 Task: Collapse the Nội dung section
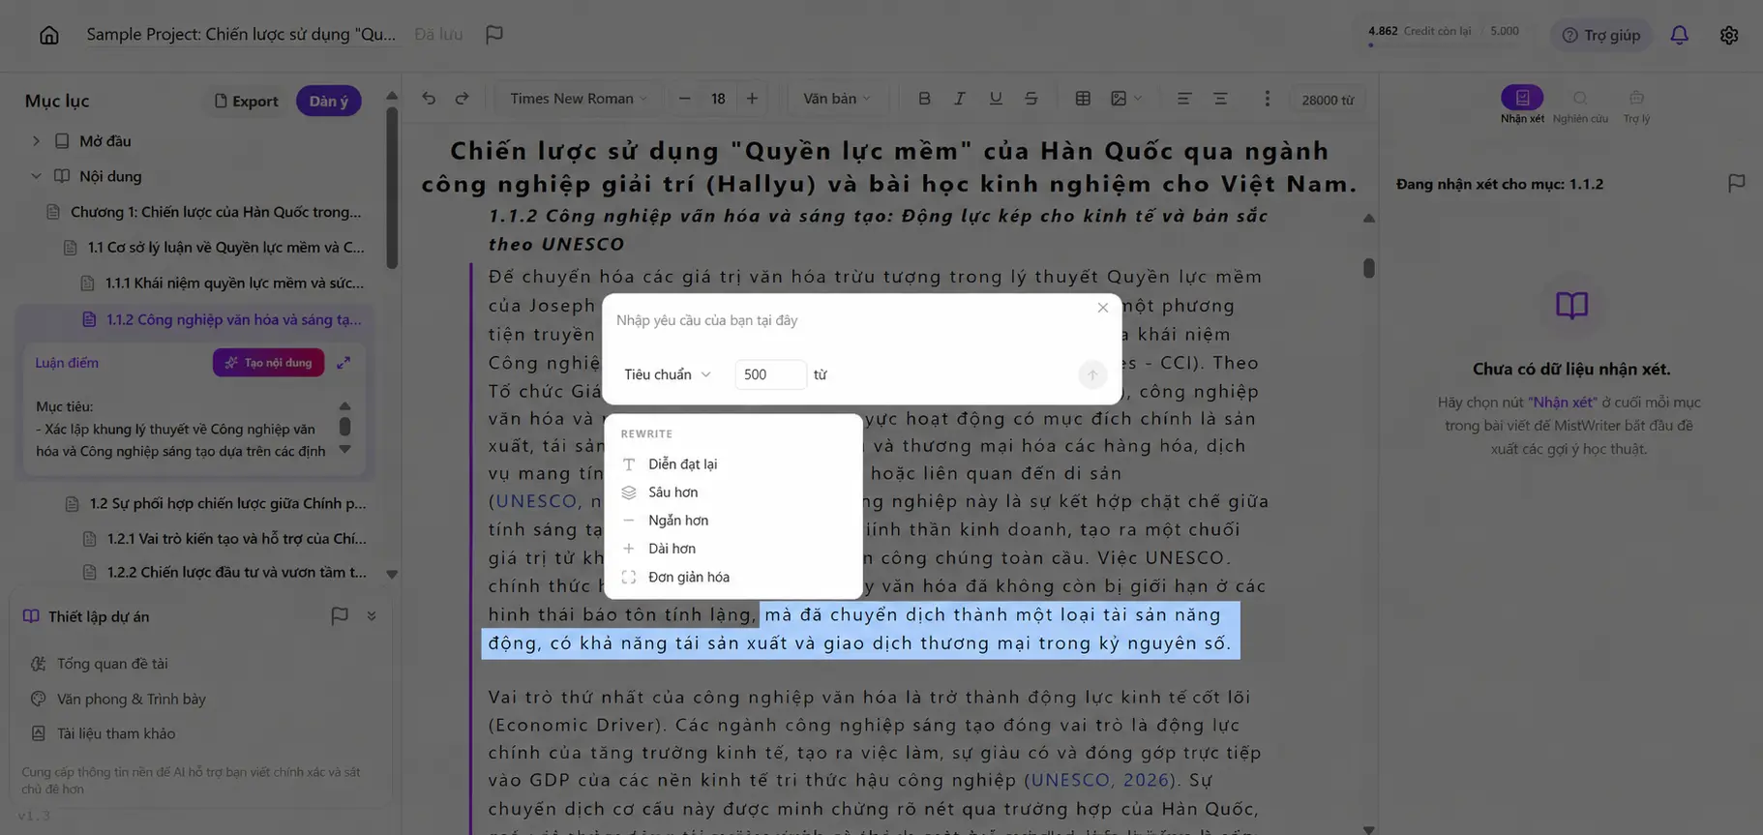(x=36, y=176)
